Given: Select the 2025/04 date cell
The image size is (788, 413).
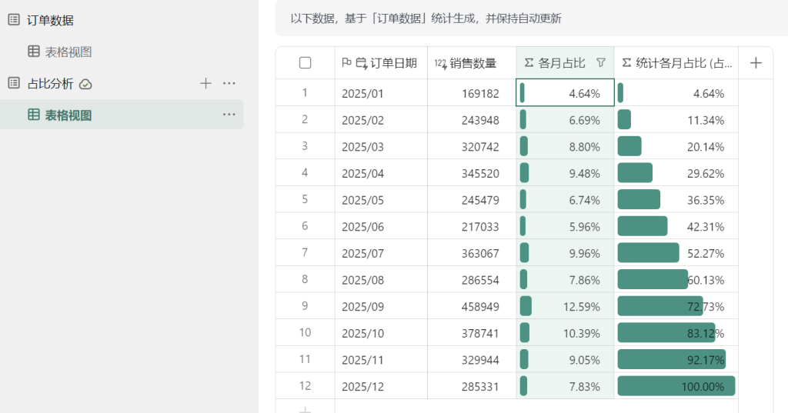Looking at the screenshot, I should tap(382, 173).
